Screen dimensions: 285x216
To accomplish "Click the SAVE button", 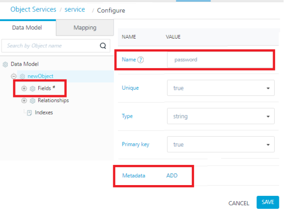I will tap(268, 202).
